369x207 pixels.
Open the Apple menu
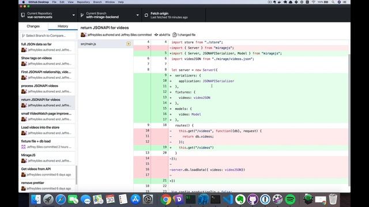point(23,2)
